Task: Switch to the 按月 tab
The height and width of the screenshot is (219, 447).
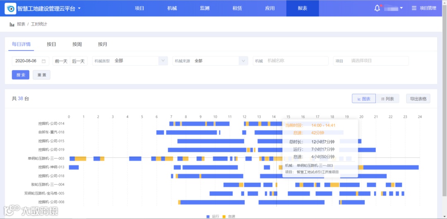Action: click(103, 44)
